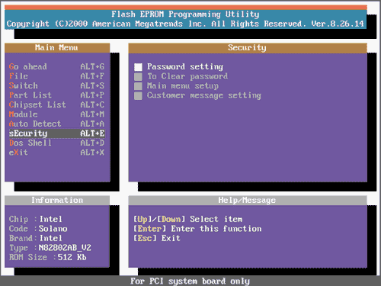381x286 pixels.
Task: Tick the Password setting checkbox
Action: [138, 67]
